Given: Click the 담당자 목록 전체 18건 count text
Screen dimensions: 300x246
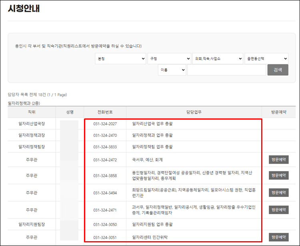Looking at the screenshot, I should [x=37, y=95].
